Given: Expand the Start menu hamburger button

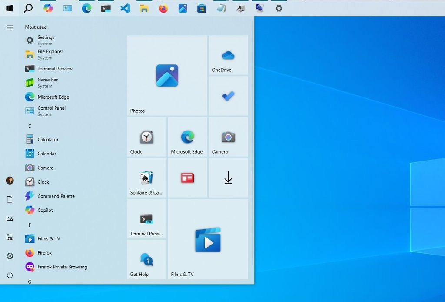Looking at the screenshot, I should (10, 27).
